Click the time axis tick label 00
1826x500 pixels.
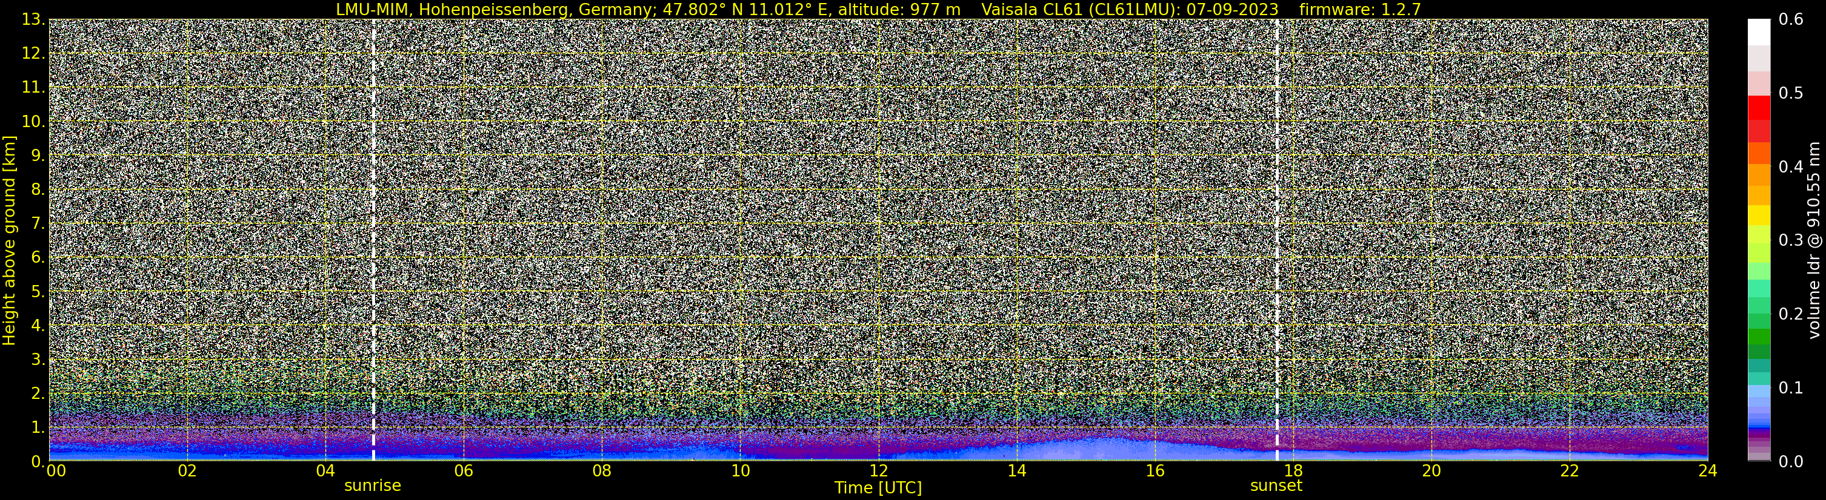point(56,472)
